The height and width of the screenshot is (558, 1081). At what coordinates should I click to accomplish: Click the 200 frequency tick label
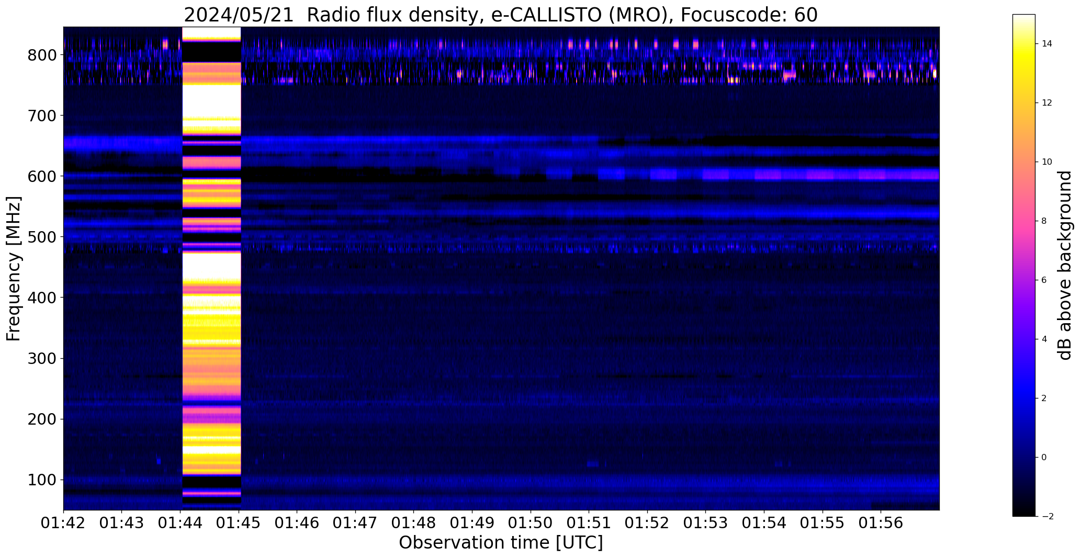[x=42, y=419]
